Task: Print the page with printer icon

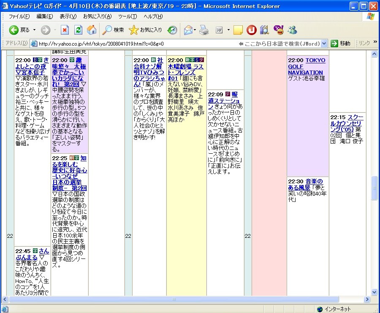Action: tap(204, 30)
